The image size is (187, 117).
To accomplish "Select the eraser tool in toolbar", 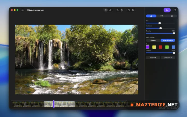I will tap(110, 10).
